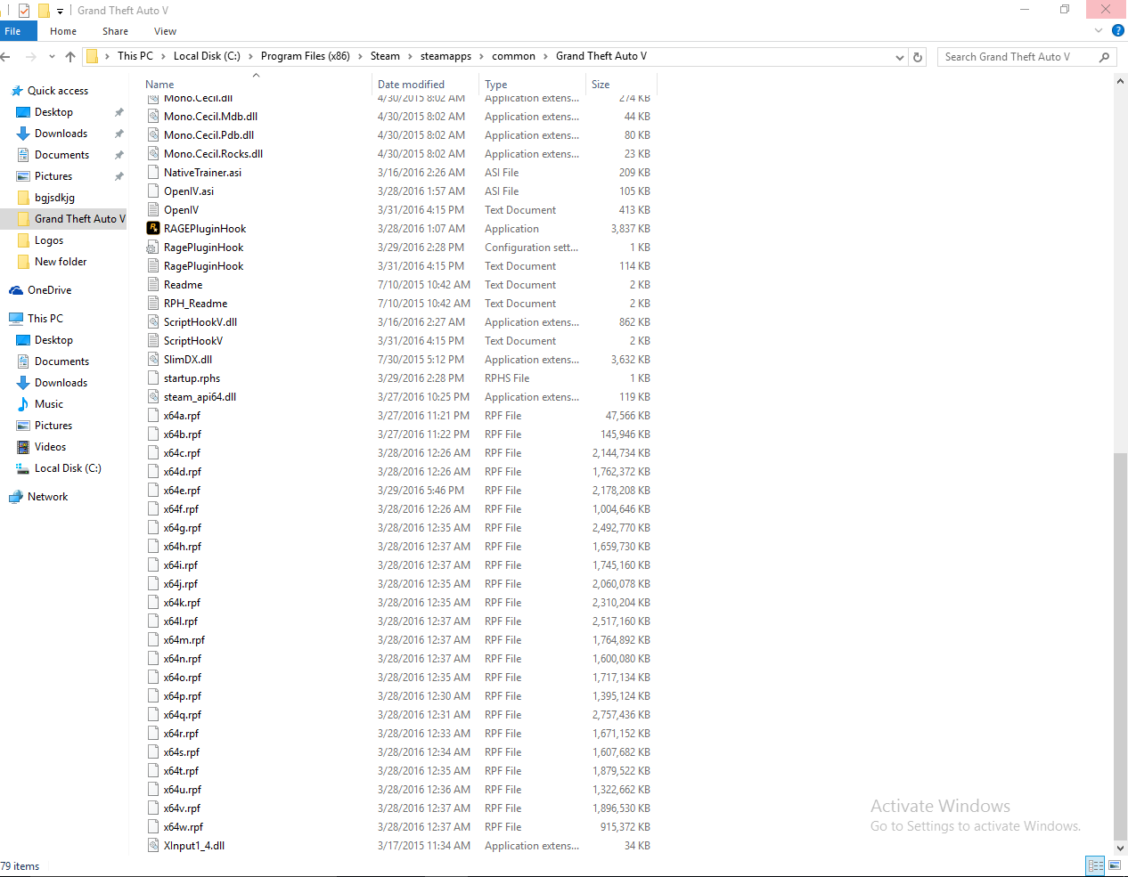Expand address bar history dropdown
The image size is (1128, 877).
[x=900, y=57]
